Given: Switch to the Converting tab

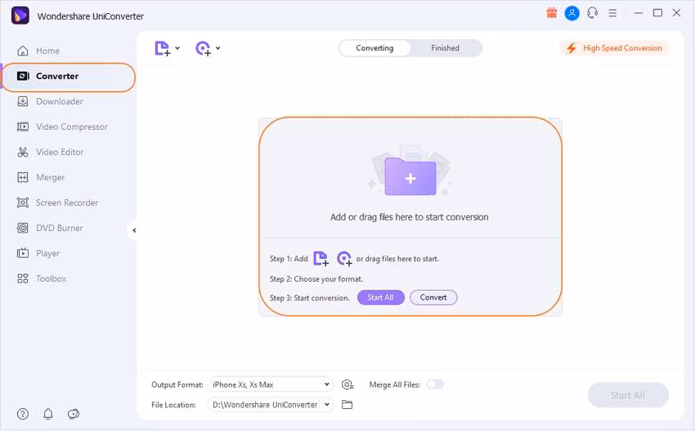Looking at the screenshot, I should (374, 48).
